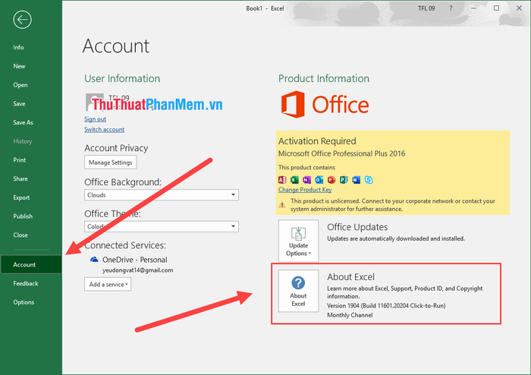Select the greyed History item

23,141
